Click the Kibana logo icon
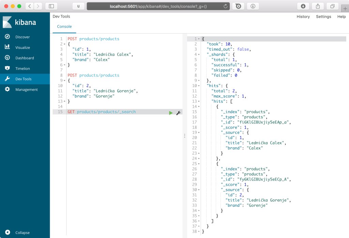Screen dimensions: 349x238 pos(7,22)
